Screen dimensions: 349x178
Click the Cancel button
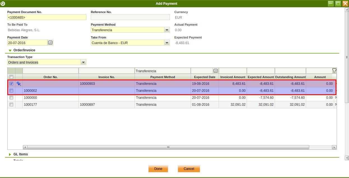pos(189,169)
